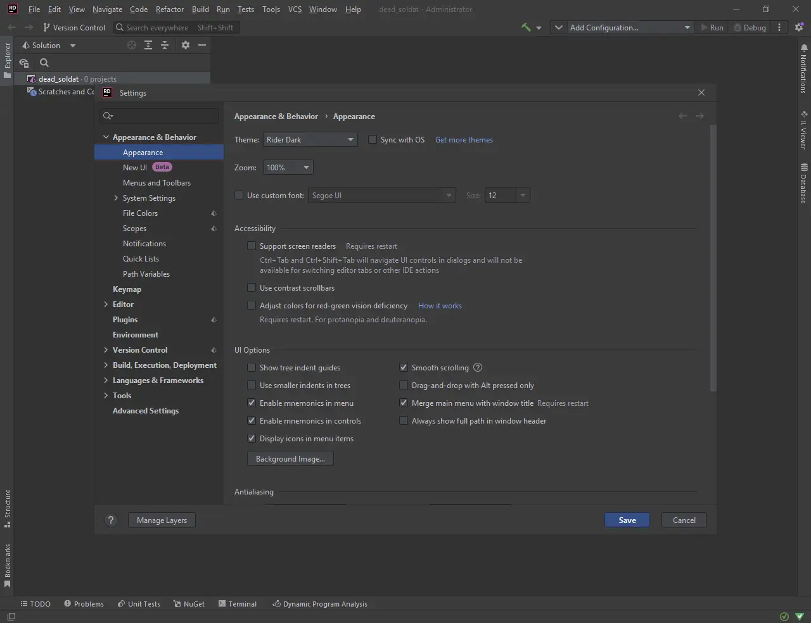Click the Solution panel options gear
Viewport: 811px width, 623px height.
coord(185,45)
